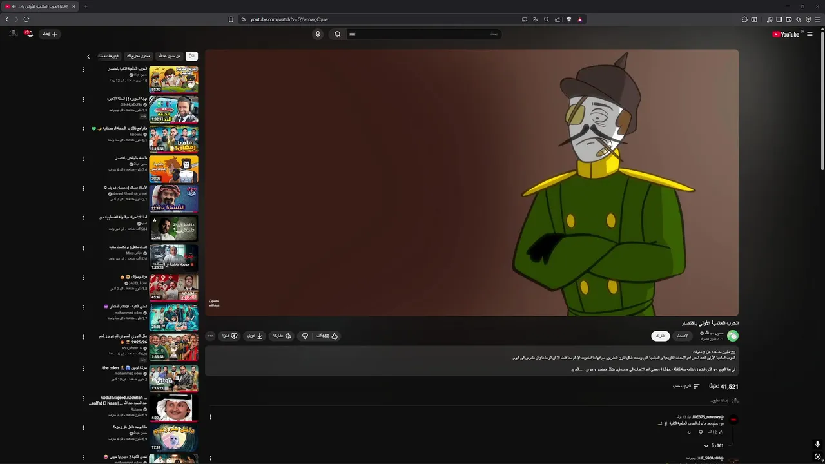Viewport: 825px width, 464px height.
Task: Select the 'Suggested for you' chip
Action: click(138, 56)
